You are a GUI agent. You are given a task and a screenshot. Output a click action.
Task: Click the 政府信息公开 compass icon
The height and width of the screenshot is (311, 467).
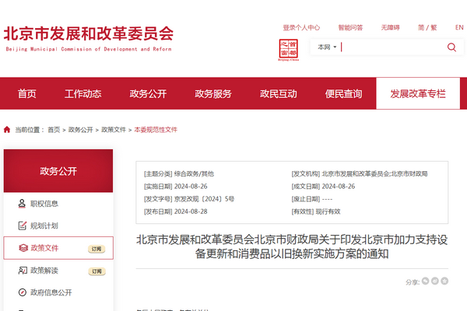click(21, 293)
